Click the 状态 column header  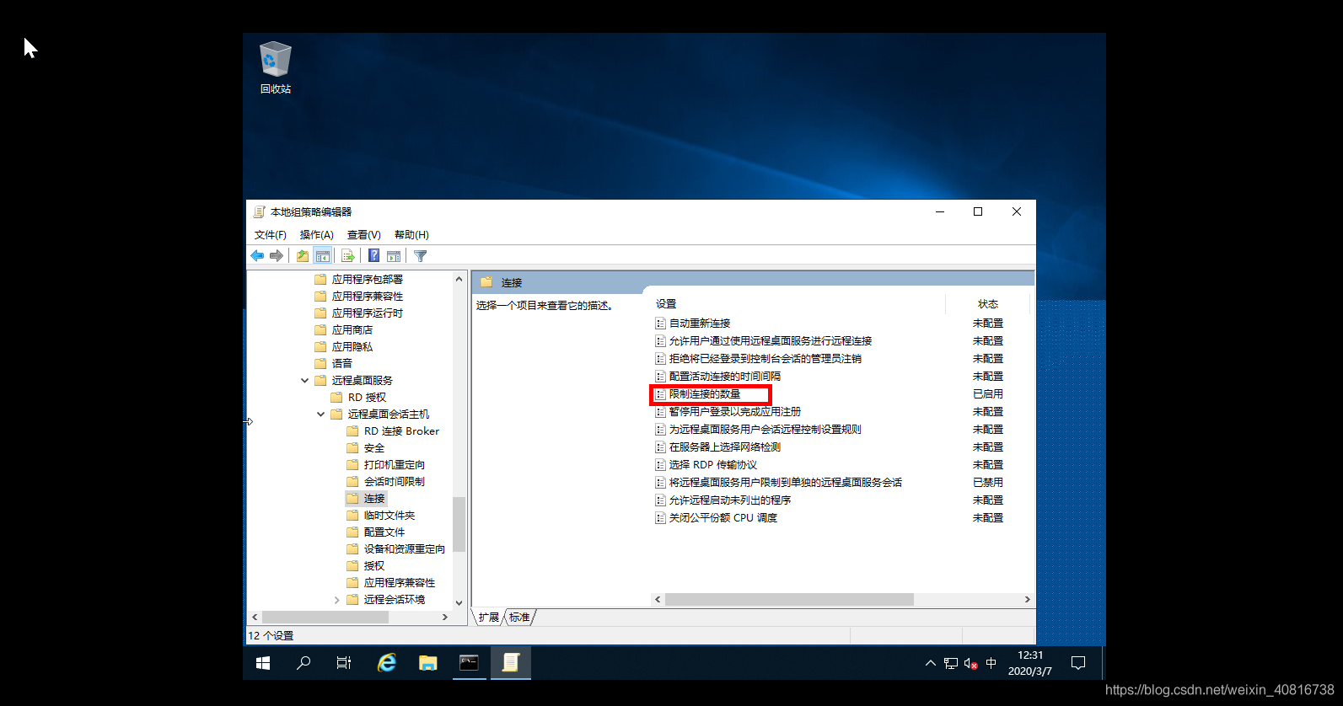pos(987,304)
